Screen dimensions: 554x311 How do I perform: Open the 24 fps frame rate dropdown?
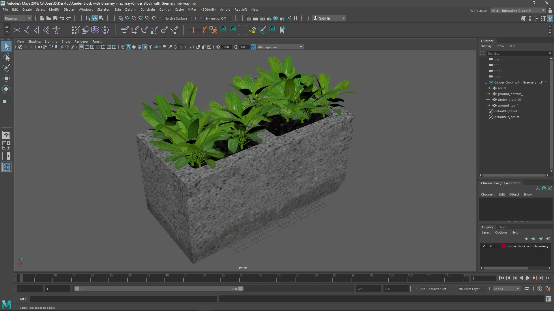coord(506,289)
